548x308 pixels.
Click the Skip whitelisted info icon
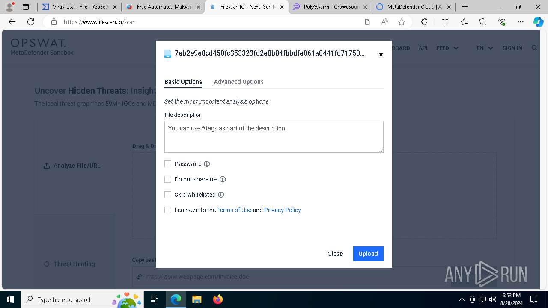coord(221,195)
